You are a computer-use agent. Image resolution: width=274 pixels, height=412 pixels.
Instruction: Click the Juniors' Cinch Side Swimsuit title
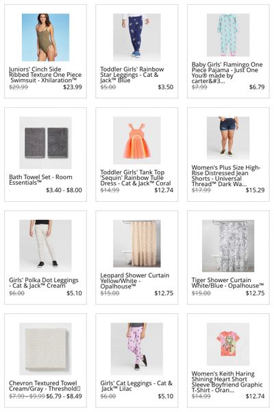click(45, 75)
